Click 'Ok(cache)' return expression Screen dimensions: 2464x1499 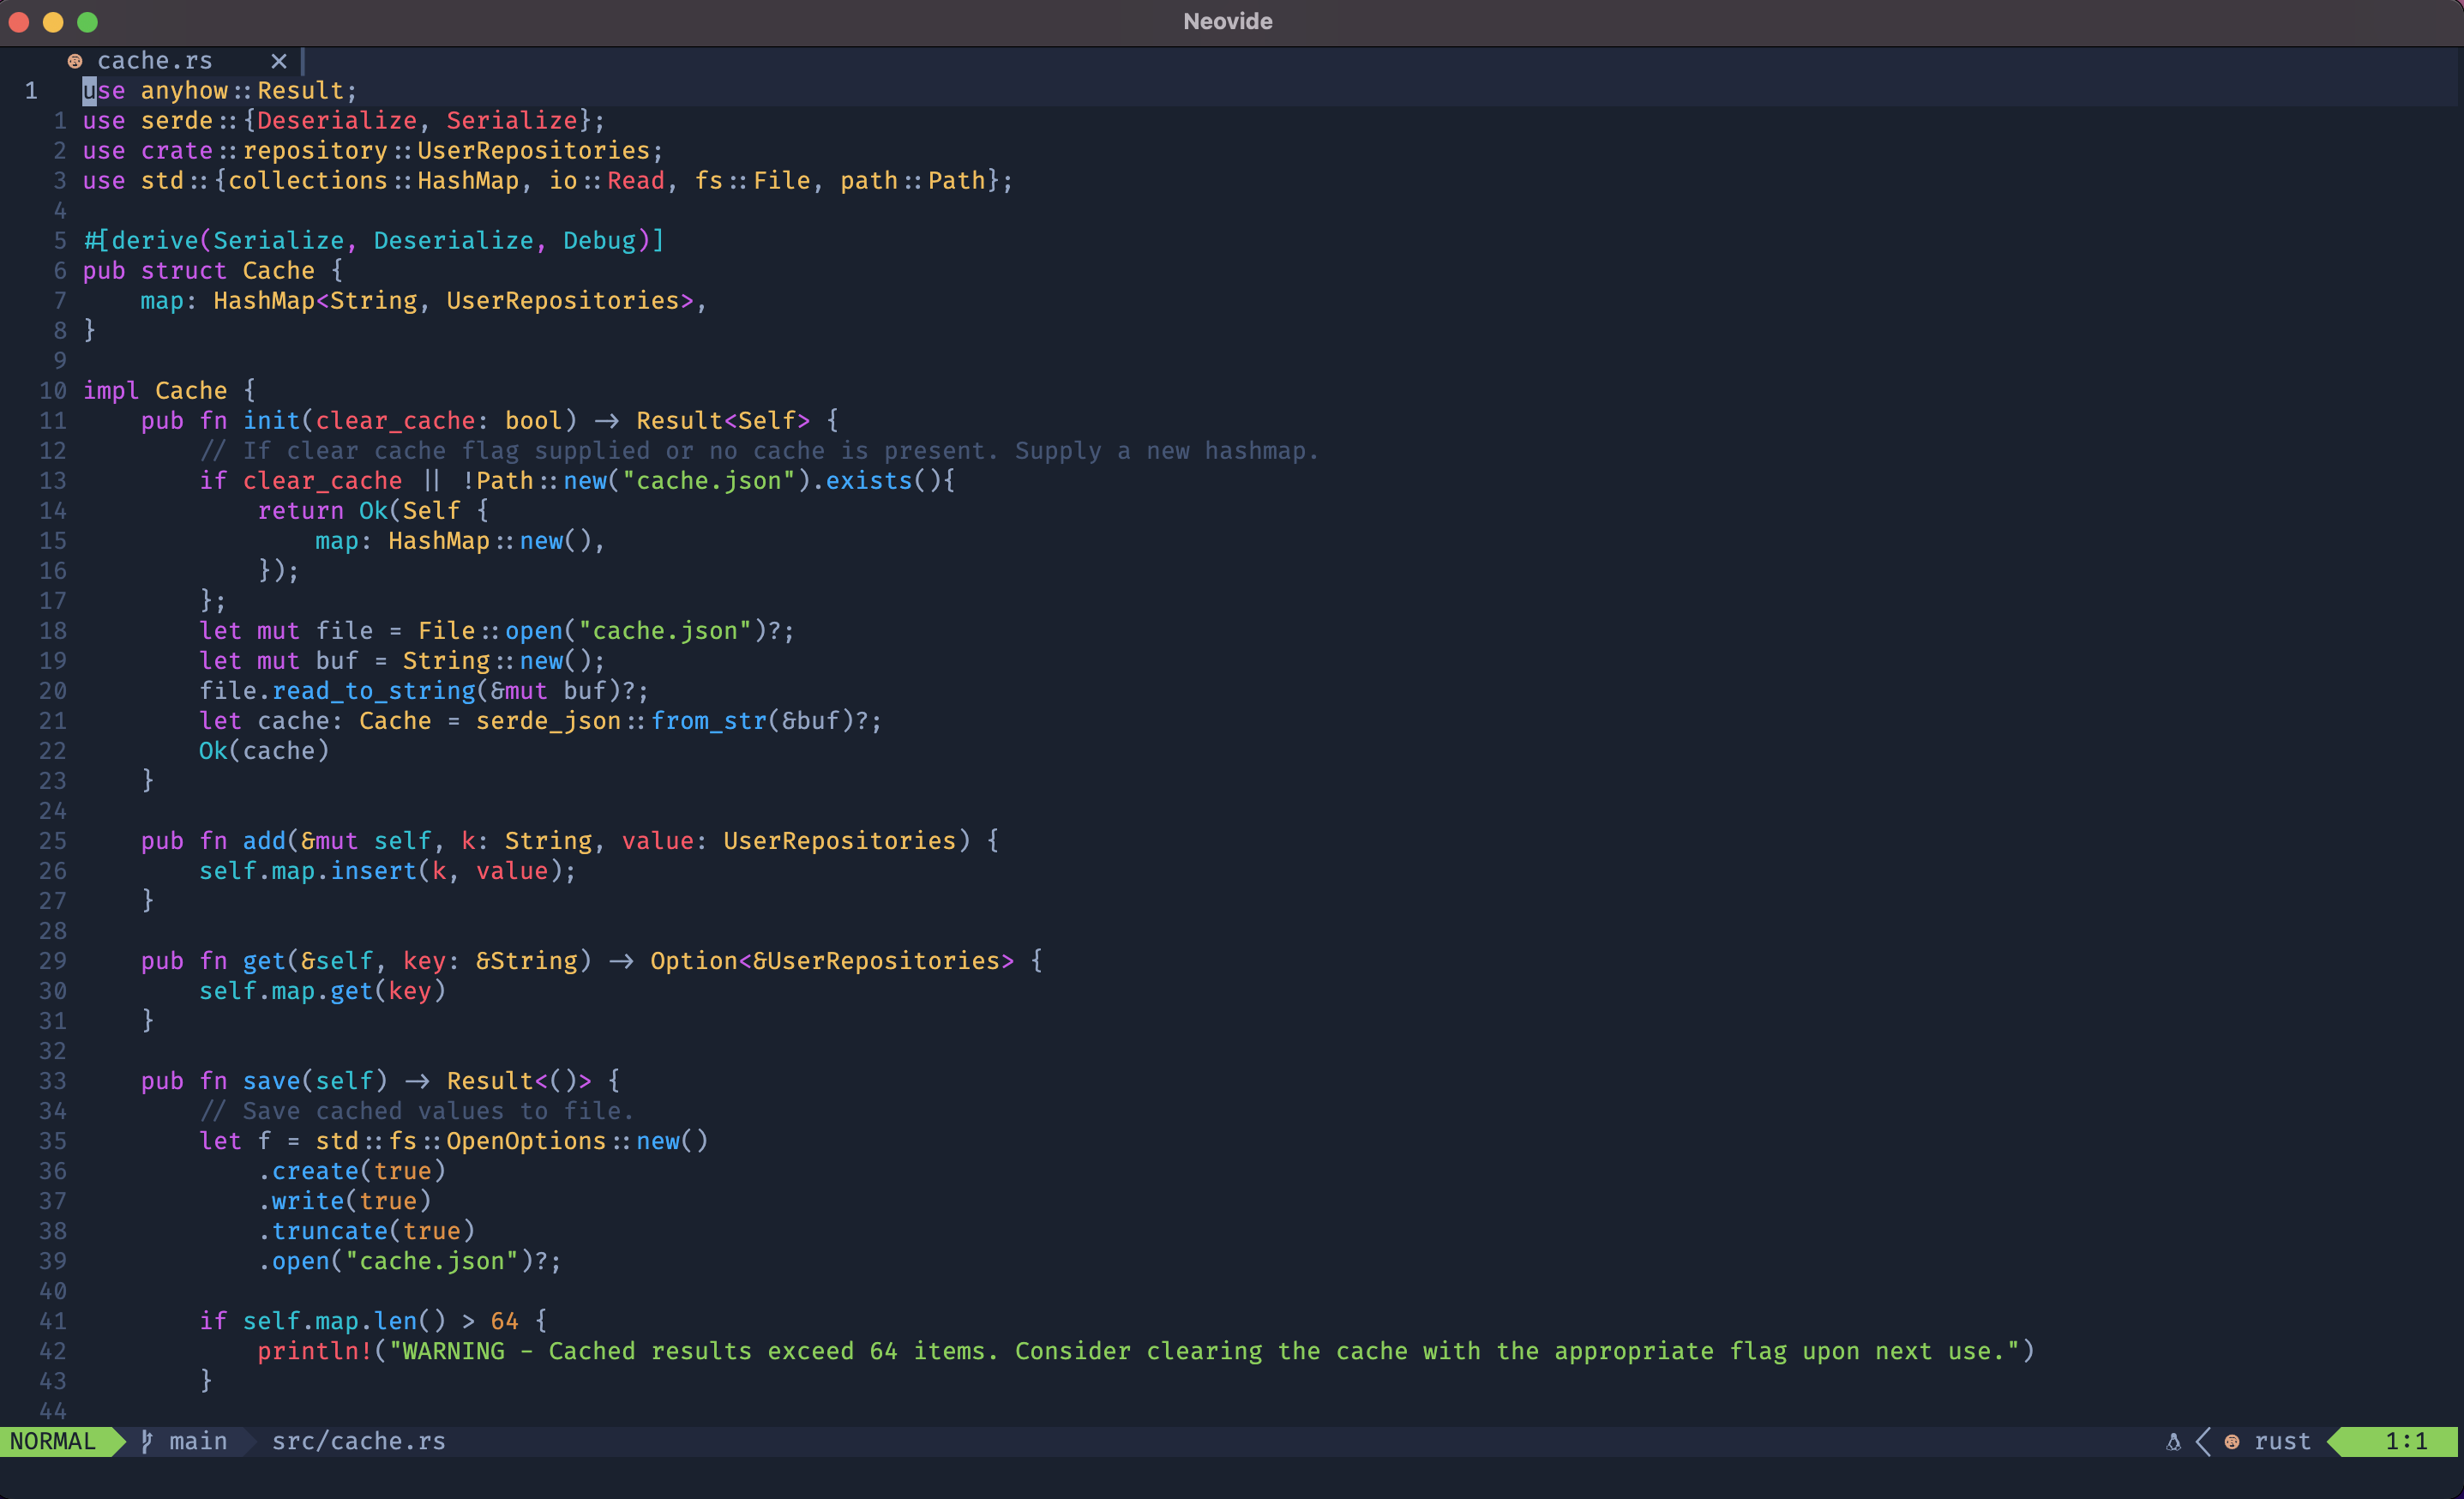tap(264, 751)
